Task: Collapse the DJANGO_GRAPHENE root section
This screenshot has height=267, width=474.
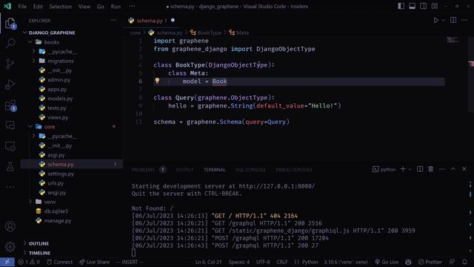Action: pos(52,33)
